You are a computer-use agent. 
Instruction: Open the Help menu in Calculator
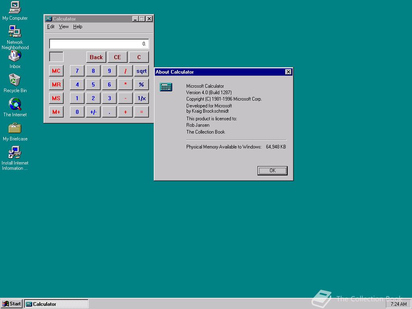click(78, 27)
